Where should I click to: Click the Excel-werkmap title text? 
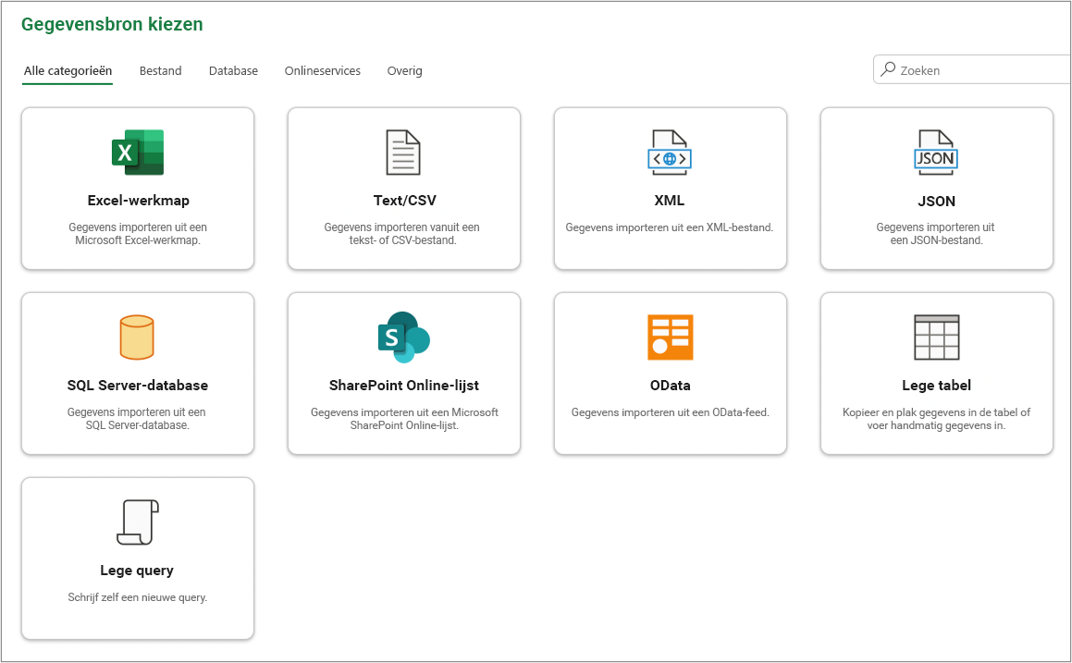coord(138,201)
